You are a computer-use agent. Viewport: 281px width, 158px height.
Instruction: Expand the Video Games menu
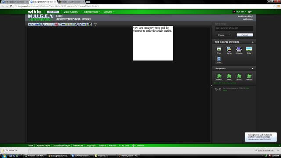71,12
